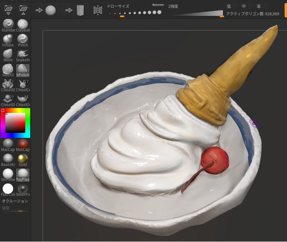This screenshot has height=242, width=287.
Task: Open a project with the load folder icon
Action: [8, 10]
